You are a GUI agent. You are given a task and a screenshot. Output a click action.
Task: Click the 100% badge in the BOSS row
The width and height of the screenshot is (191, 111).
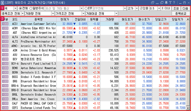click(5, 77)
